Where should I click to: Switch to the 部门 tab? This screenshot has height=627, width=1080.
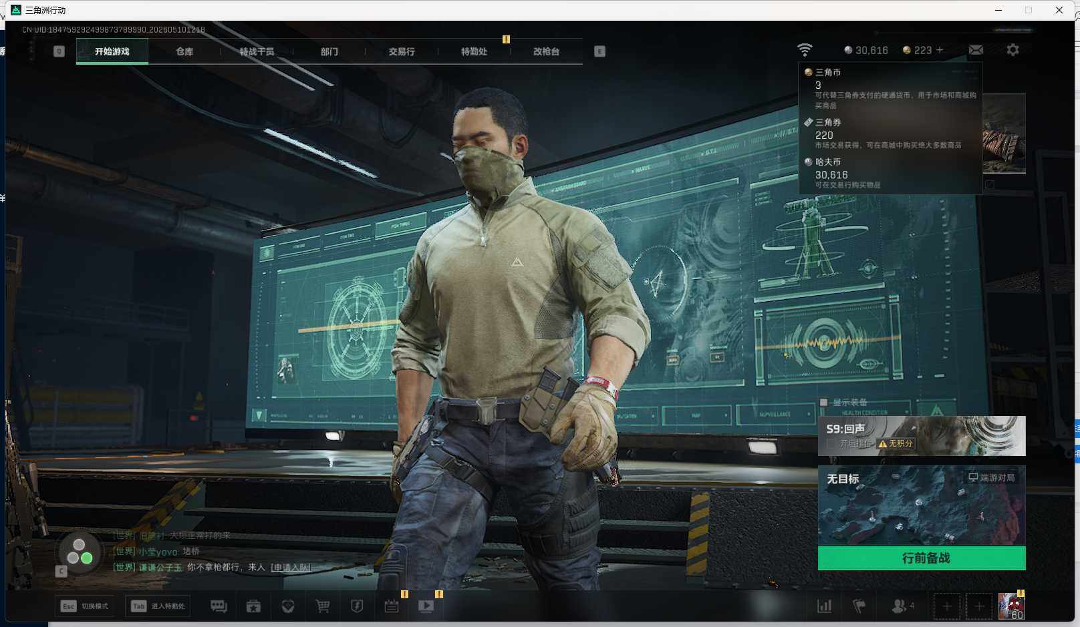[x=329, y=51]
